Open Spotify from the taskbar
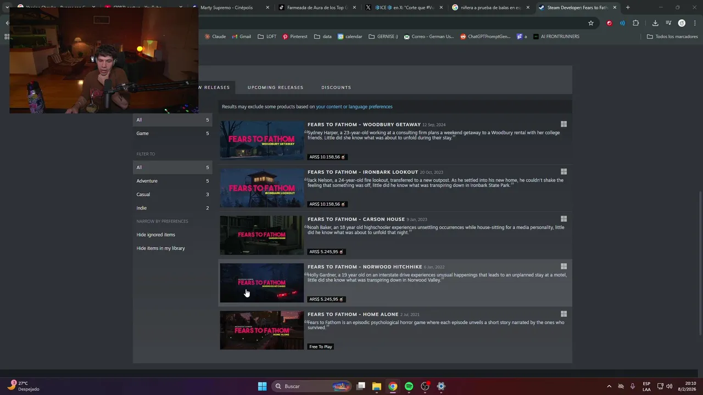703x395 pixels. pyautogui.click(x=409, y=386)
